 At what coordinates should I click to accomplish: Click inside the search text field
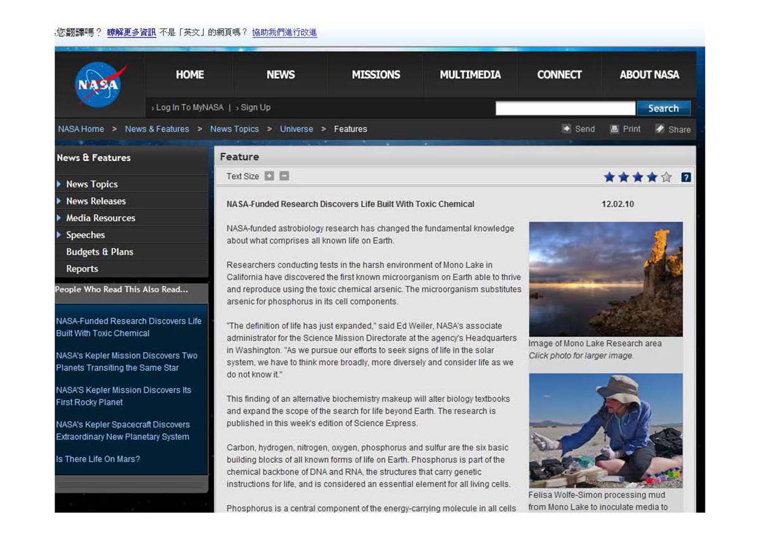pyautogui.click(x=565, y=108)
